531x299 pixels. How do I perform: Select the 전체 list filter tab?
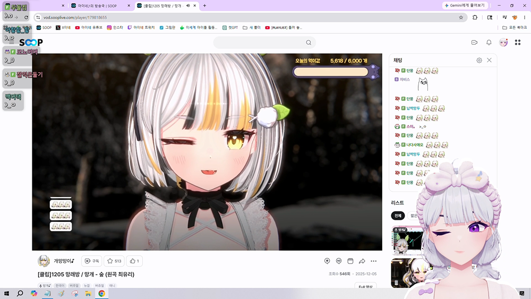(398, 216)
